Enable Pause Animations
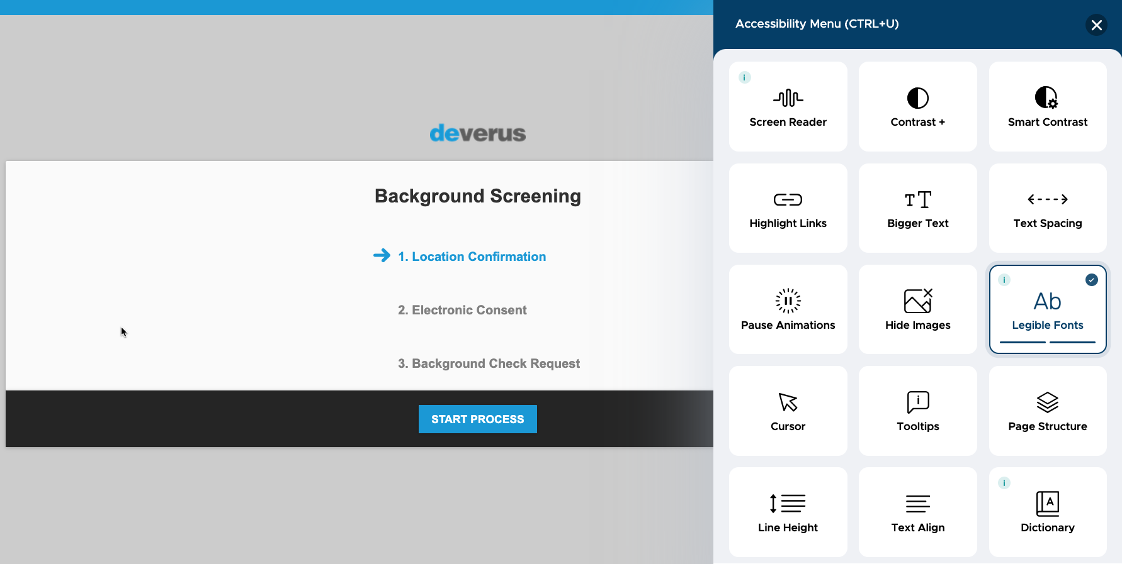1122x564 pixels. 788,309
